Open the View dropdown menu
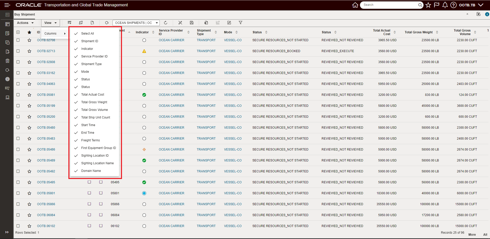 [50, 23]
